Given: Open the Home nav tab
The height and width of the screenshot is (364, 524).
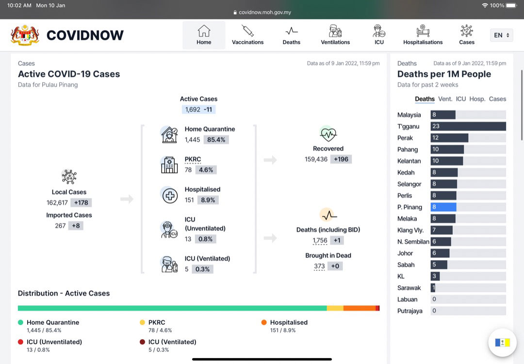Looking at the screenshot, I should tap(203, 35).
